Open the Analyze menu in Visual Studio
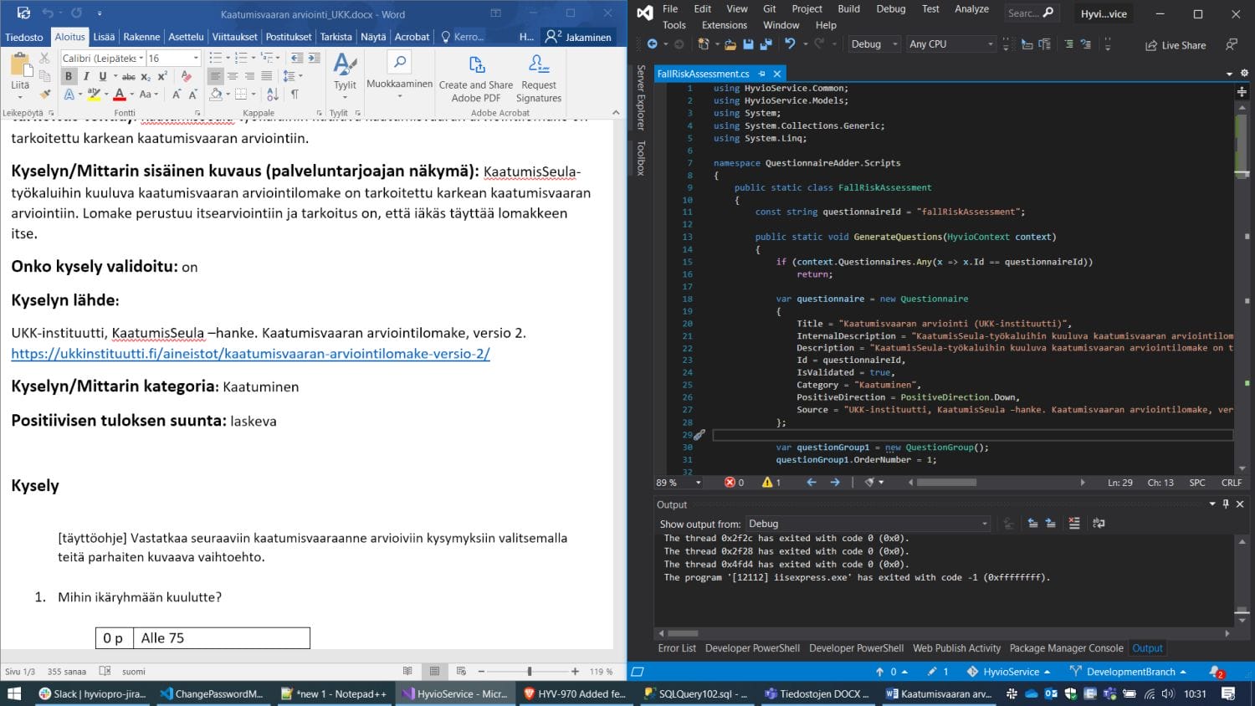Viewport: 1255px width, 706px height. coord(971,9)
